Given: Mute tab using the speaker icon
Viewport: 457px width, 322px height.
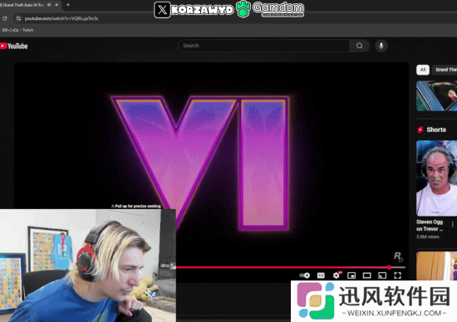Looking at the screenshot, I should click(49, 5).
